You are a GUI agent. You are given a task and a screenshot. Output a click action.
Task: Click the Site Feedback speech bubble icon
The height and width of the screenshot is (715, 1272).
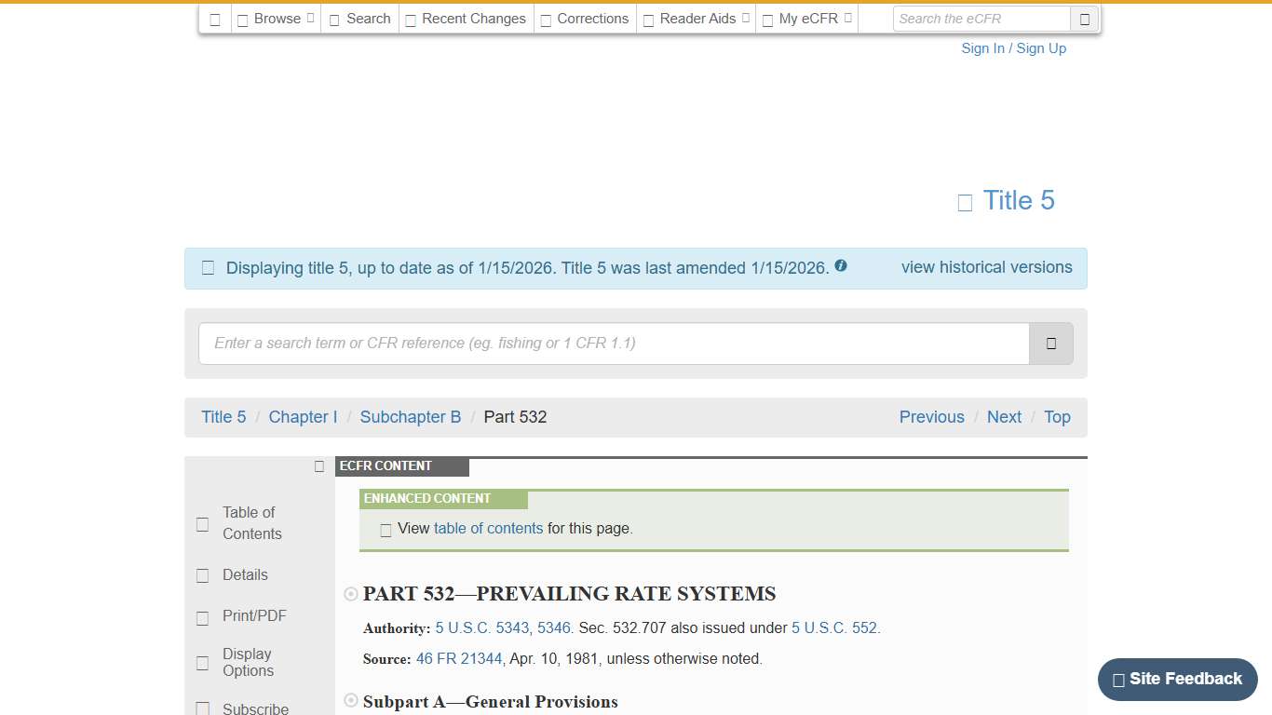tap(1118, 680)
